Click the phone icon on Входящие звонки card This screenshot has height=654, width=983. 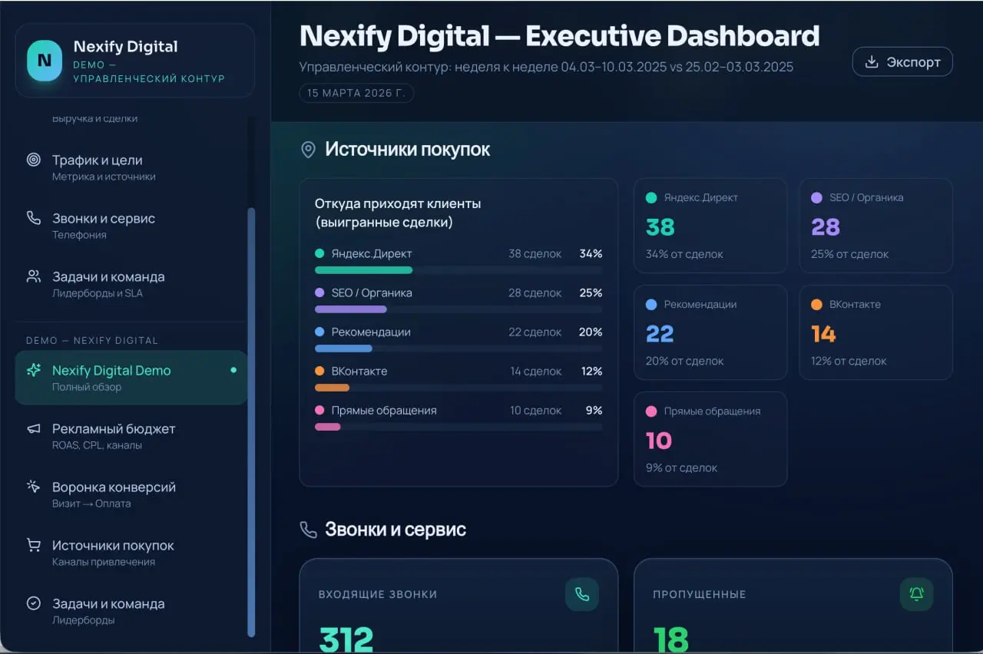pyautogui.click(x=582, y=594)
